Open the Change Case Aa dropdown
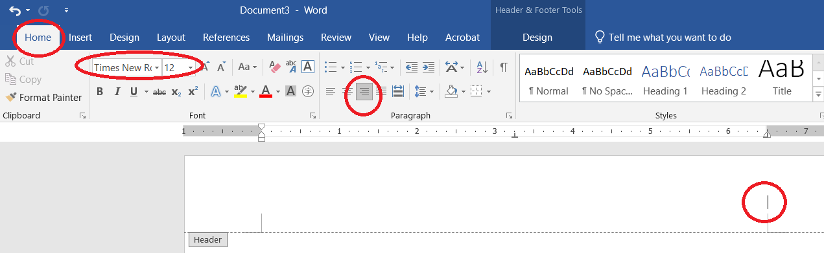 coord(248,67)
